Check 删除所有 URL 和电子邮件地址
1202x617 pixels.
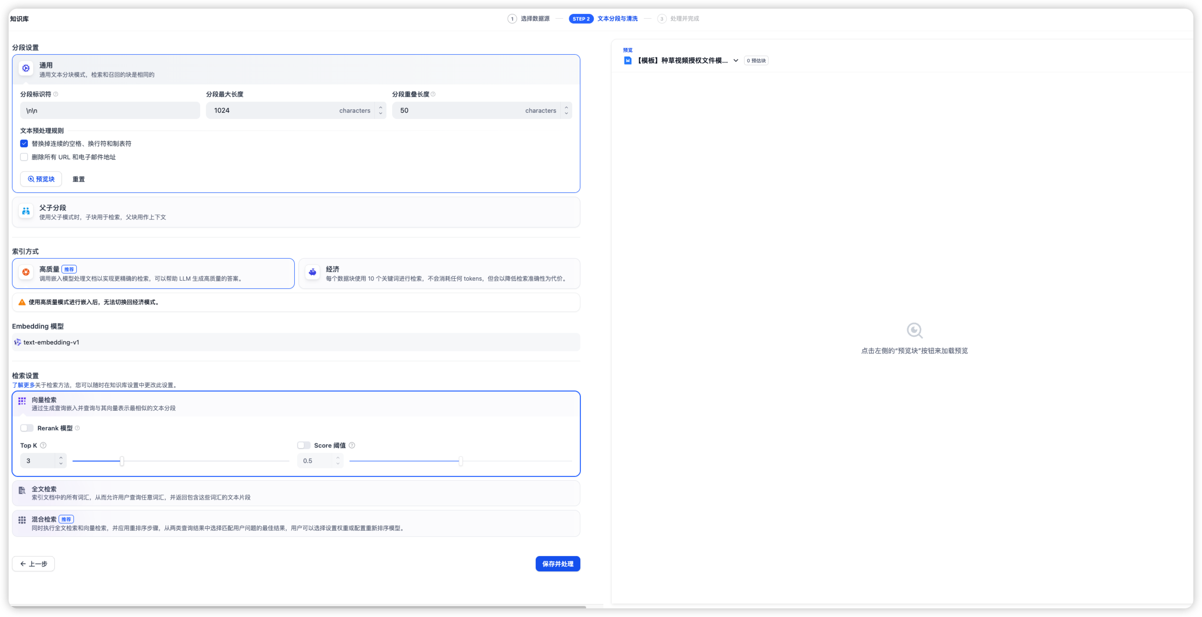pos(24,157)
